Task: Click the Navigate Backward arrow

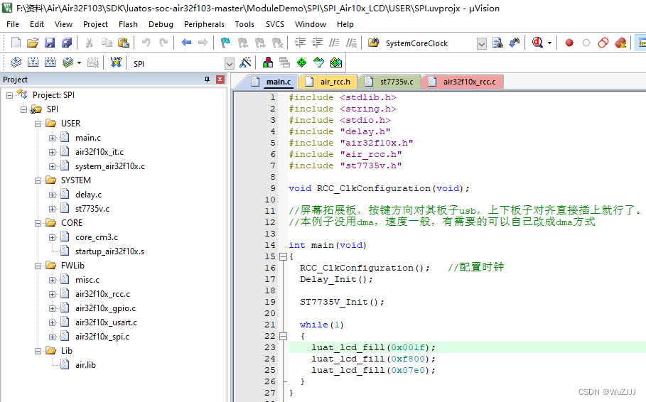Action: [186, 43]
